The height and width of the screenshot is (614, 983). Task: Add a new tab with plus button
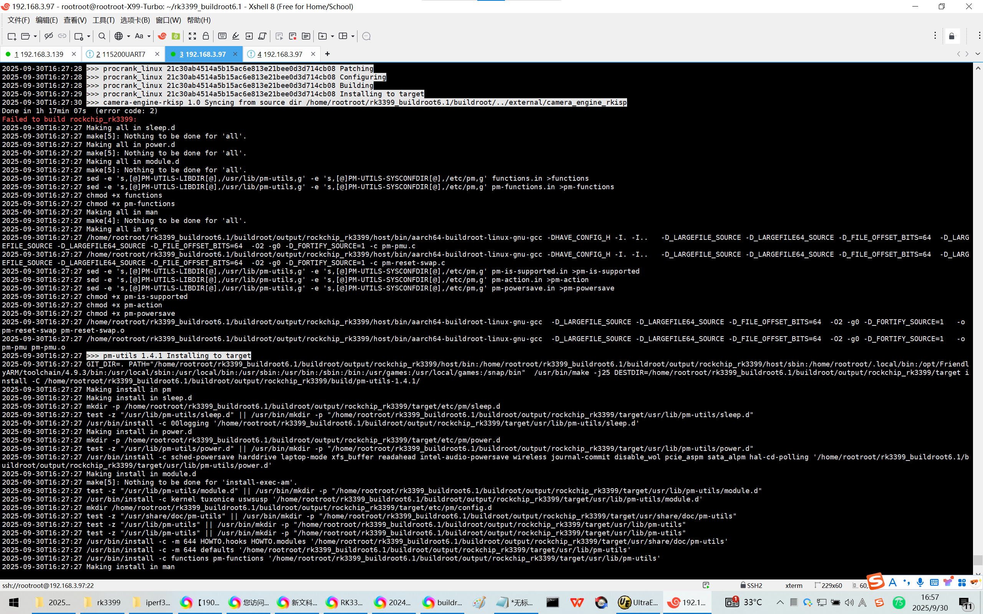328,54
